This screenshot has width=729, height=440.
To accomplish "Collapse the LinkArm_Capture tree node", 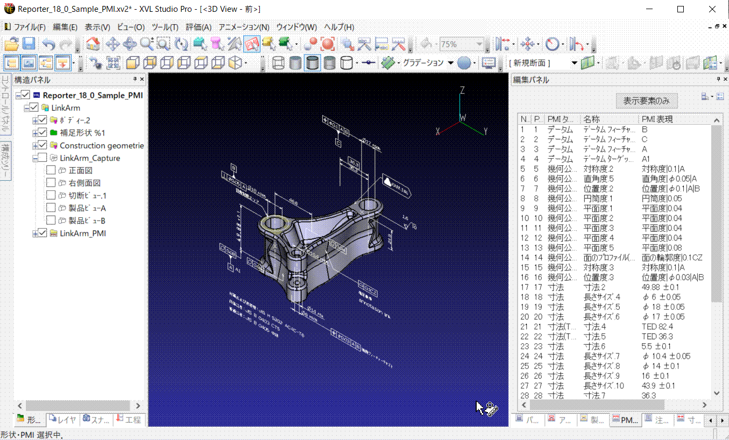I will click(36, 158).
